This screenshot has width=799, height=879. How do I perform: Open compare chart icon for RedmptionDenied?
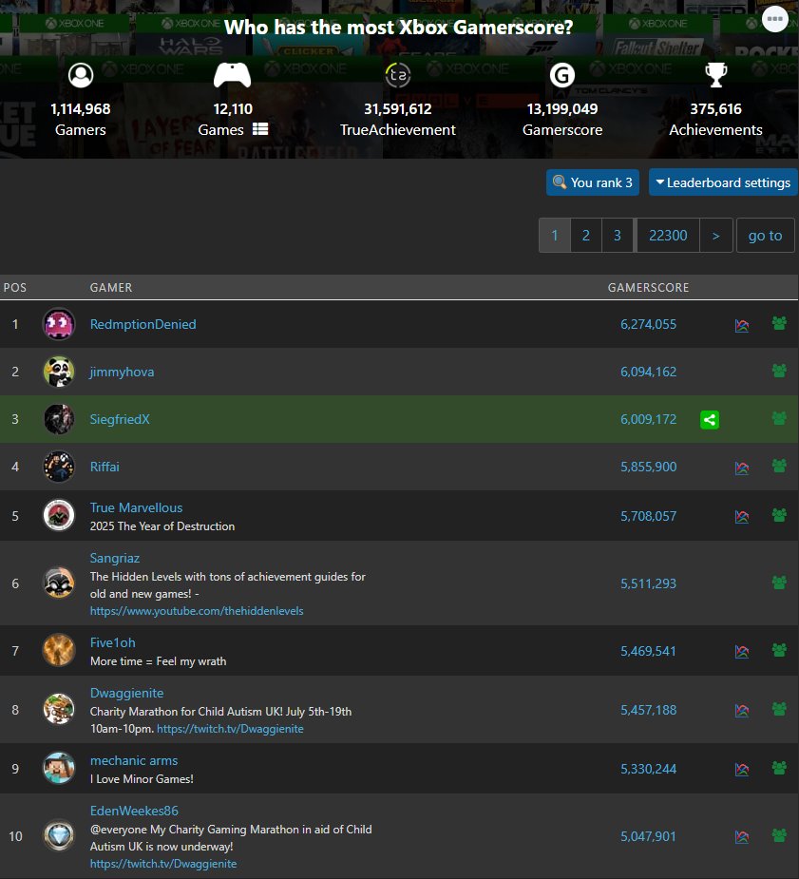pos(742,325)
